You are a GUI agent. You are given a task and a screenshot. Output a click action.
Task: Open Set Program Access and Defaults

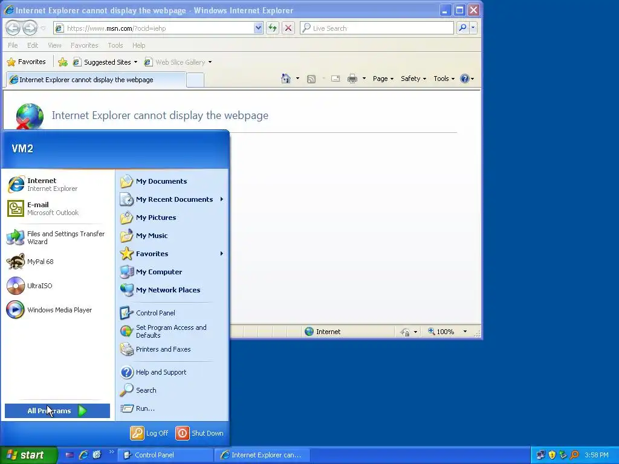(x=172, y=331)
